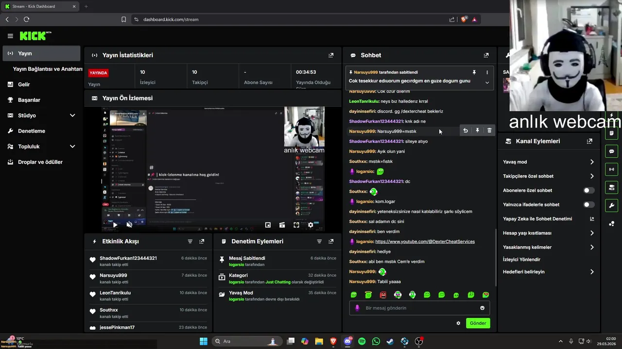This screenshot has width=622, height=349.
Task: Click the message input field
Action: pyautogui.click(x=419, y=308)
